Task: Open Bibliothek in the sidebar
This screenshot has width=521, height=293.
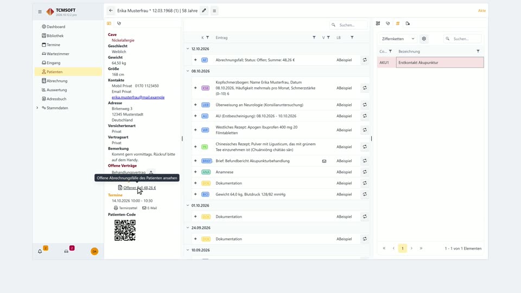Action: (68, 36)
